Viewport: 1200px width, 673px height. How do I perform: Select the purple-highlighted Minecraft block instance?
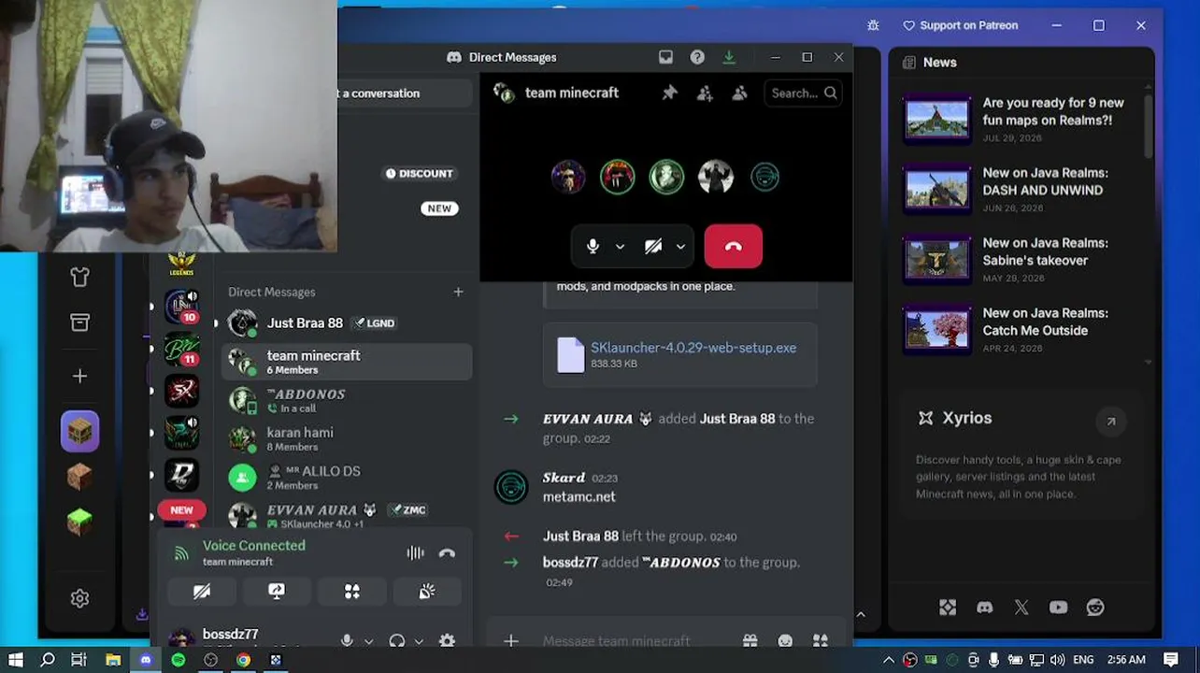(80, 431)
